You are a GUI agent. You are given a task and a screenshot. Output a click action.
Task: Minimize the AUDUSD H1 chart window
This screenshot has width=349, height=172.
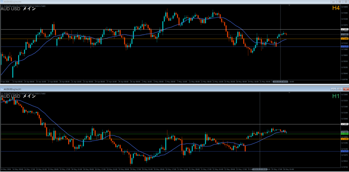pyautogui.click(x=334, y=89)
